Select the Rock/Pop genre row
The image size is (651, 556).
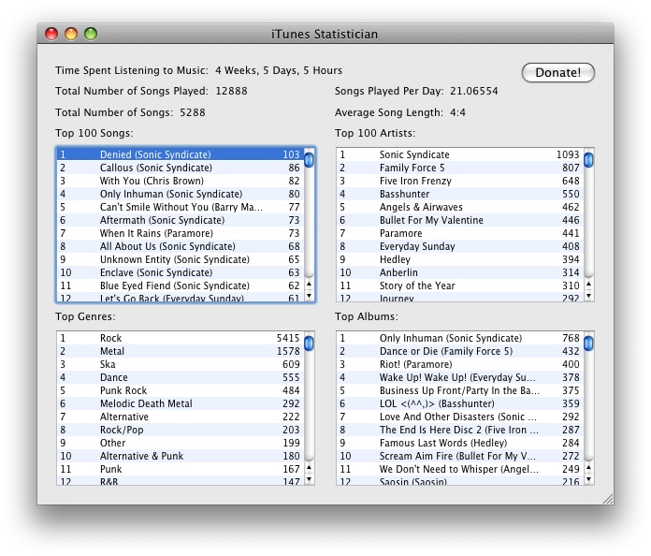click(x=181, y=430)
